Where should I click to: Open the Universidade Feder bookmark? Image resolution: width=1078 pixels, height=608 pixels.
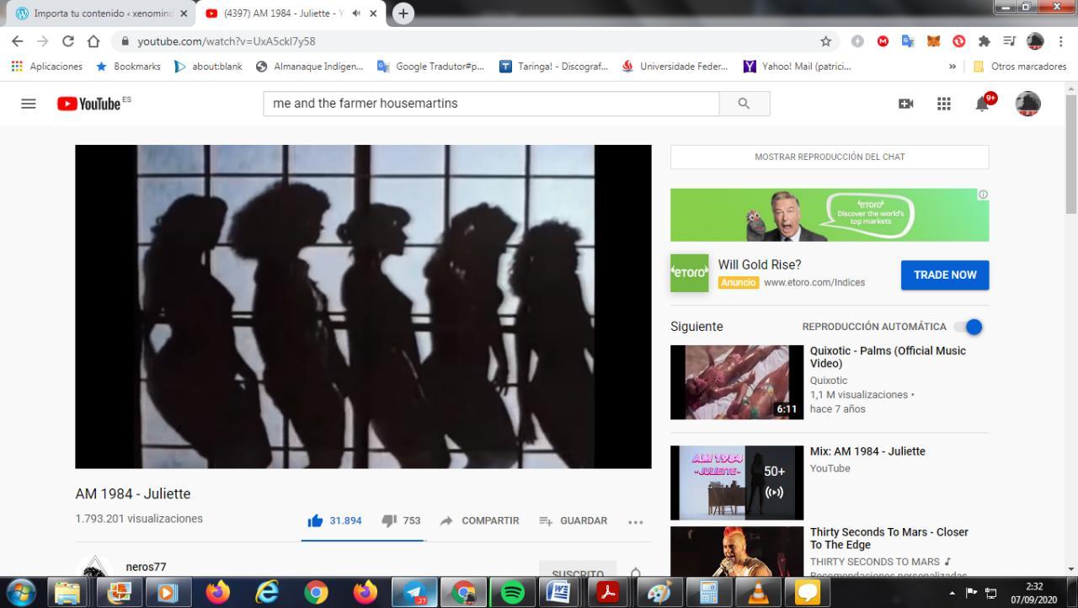click(675, 67)
